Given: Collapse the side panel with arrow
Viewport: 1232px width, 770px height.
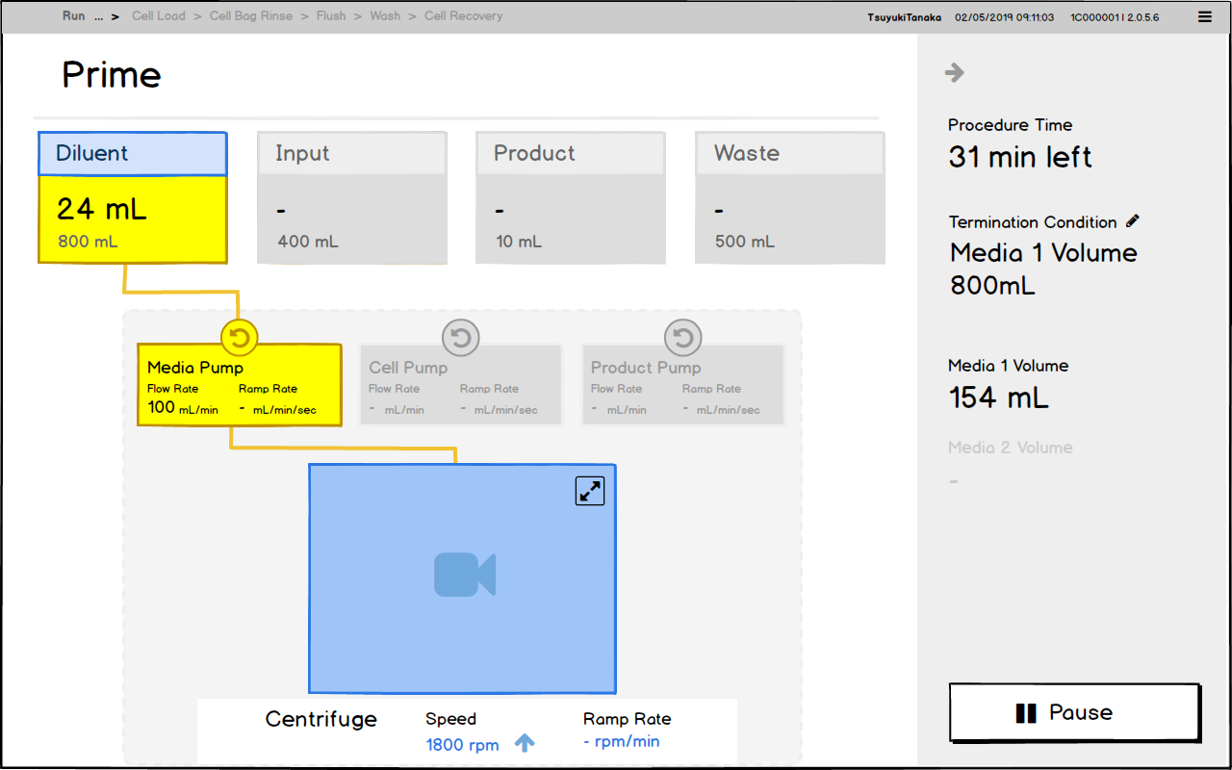Looking at the screenshot, I should click(x=954, y=72).
